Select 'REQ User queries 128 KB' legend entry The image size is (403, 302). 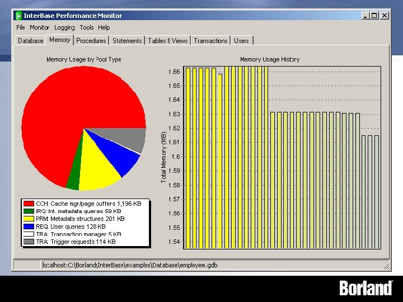click(71, 226)
